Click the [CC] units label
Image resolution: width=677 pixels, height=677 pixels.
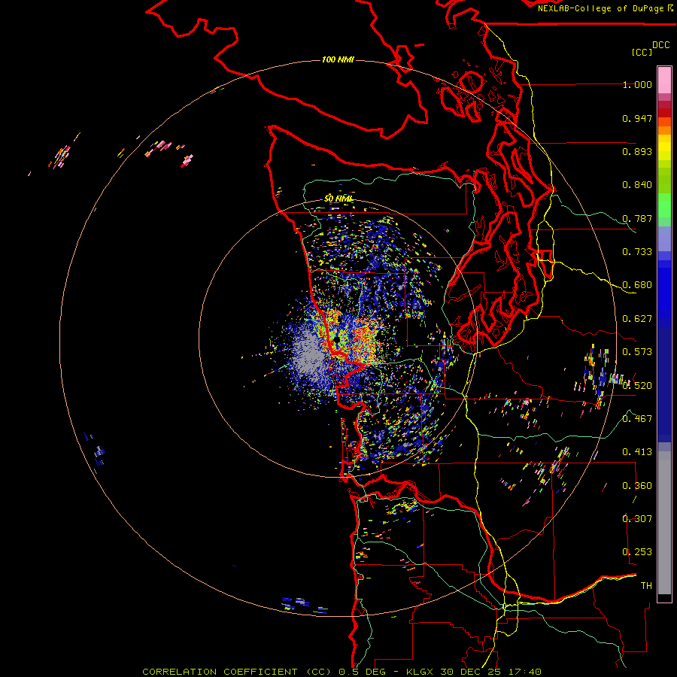point(642,52)
